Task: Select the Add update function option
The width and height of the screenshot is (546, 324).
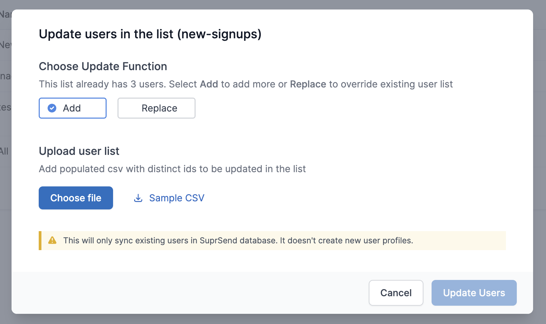Action: pos(72,108)
